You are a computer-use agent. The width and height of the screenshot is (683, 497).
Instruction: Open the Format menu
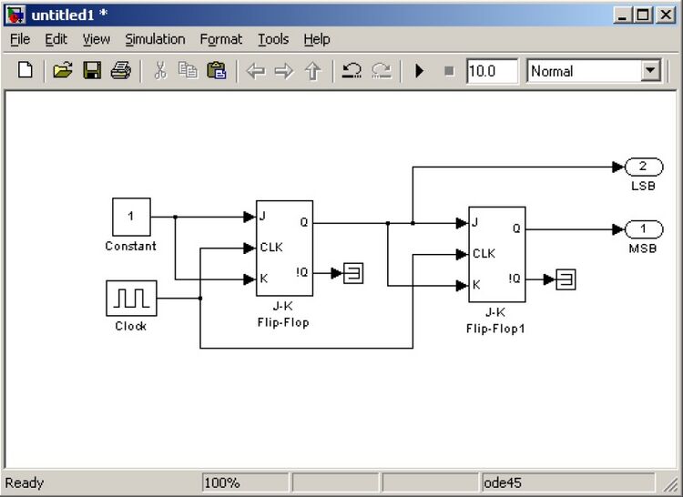221,39
